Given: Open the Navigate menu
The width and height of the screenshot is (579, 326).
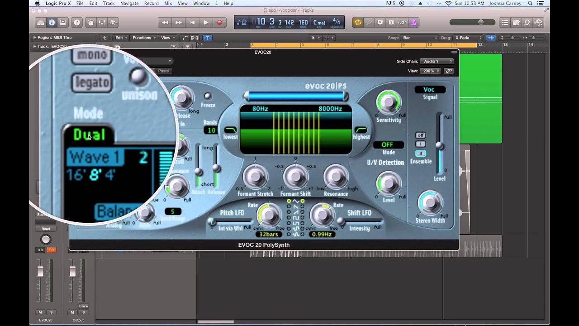Looking at the screenshot, I should point(129,3).
